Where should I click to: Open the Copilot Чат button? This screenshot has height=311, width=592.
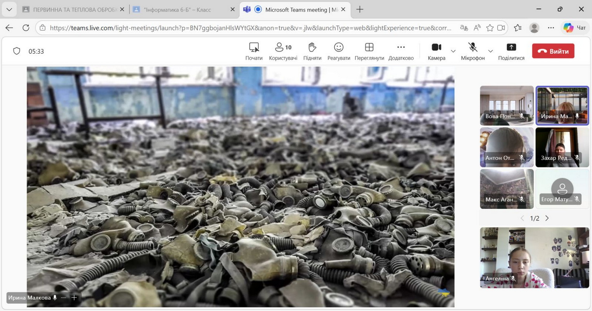click(x=575, y=28)
